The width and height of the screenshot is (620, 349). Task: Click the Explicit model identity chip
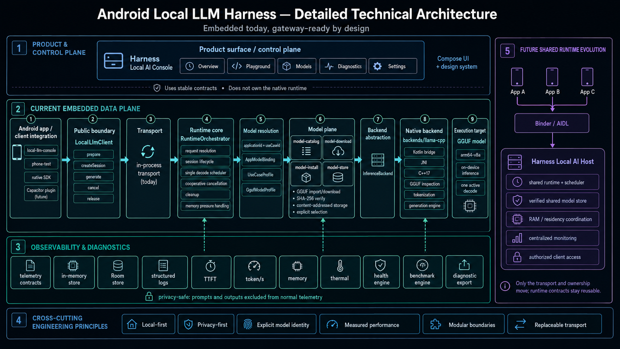coord(277,324)
